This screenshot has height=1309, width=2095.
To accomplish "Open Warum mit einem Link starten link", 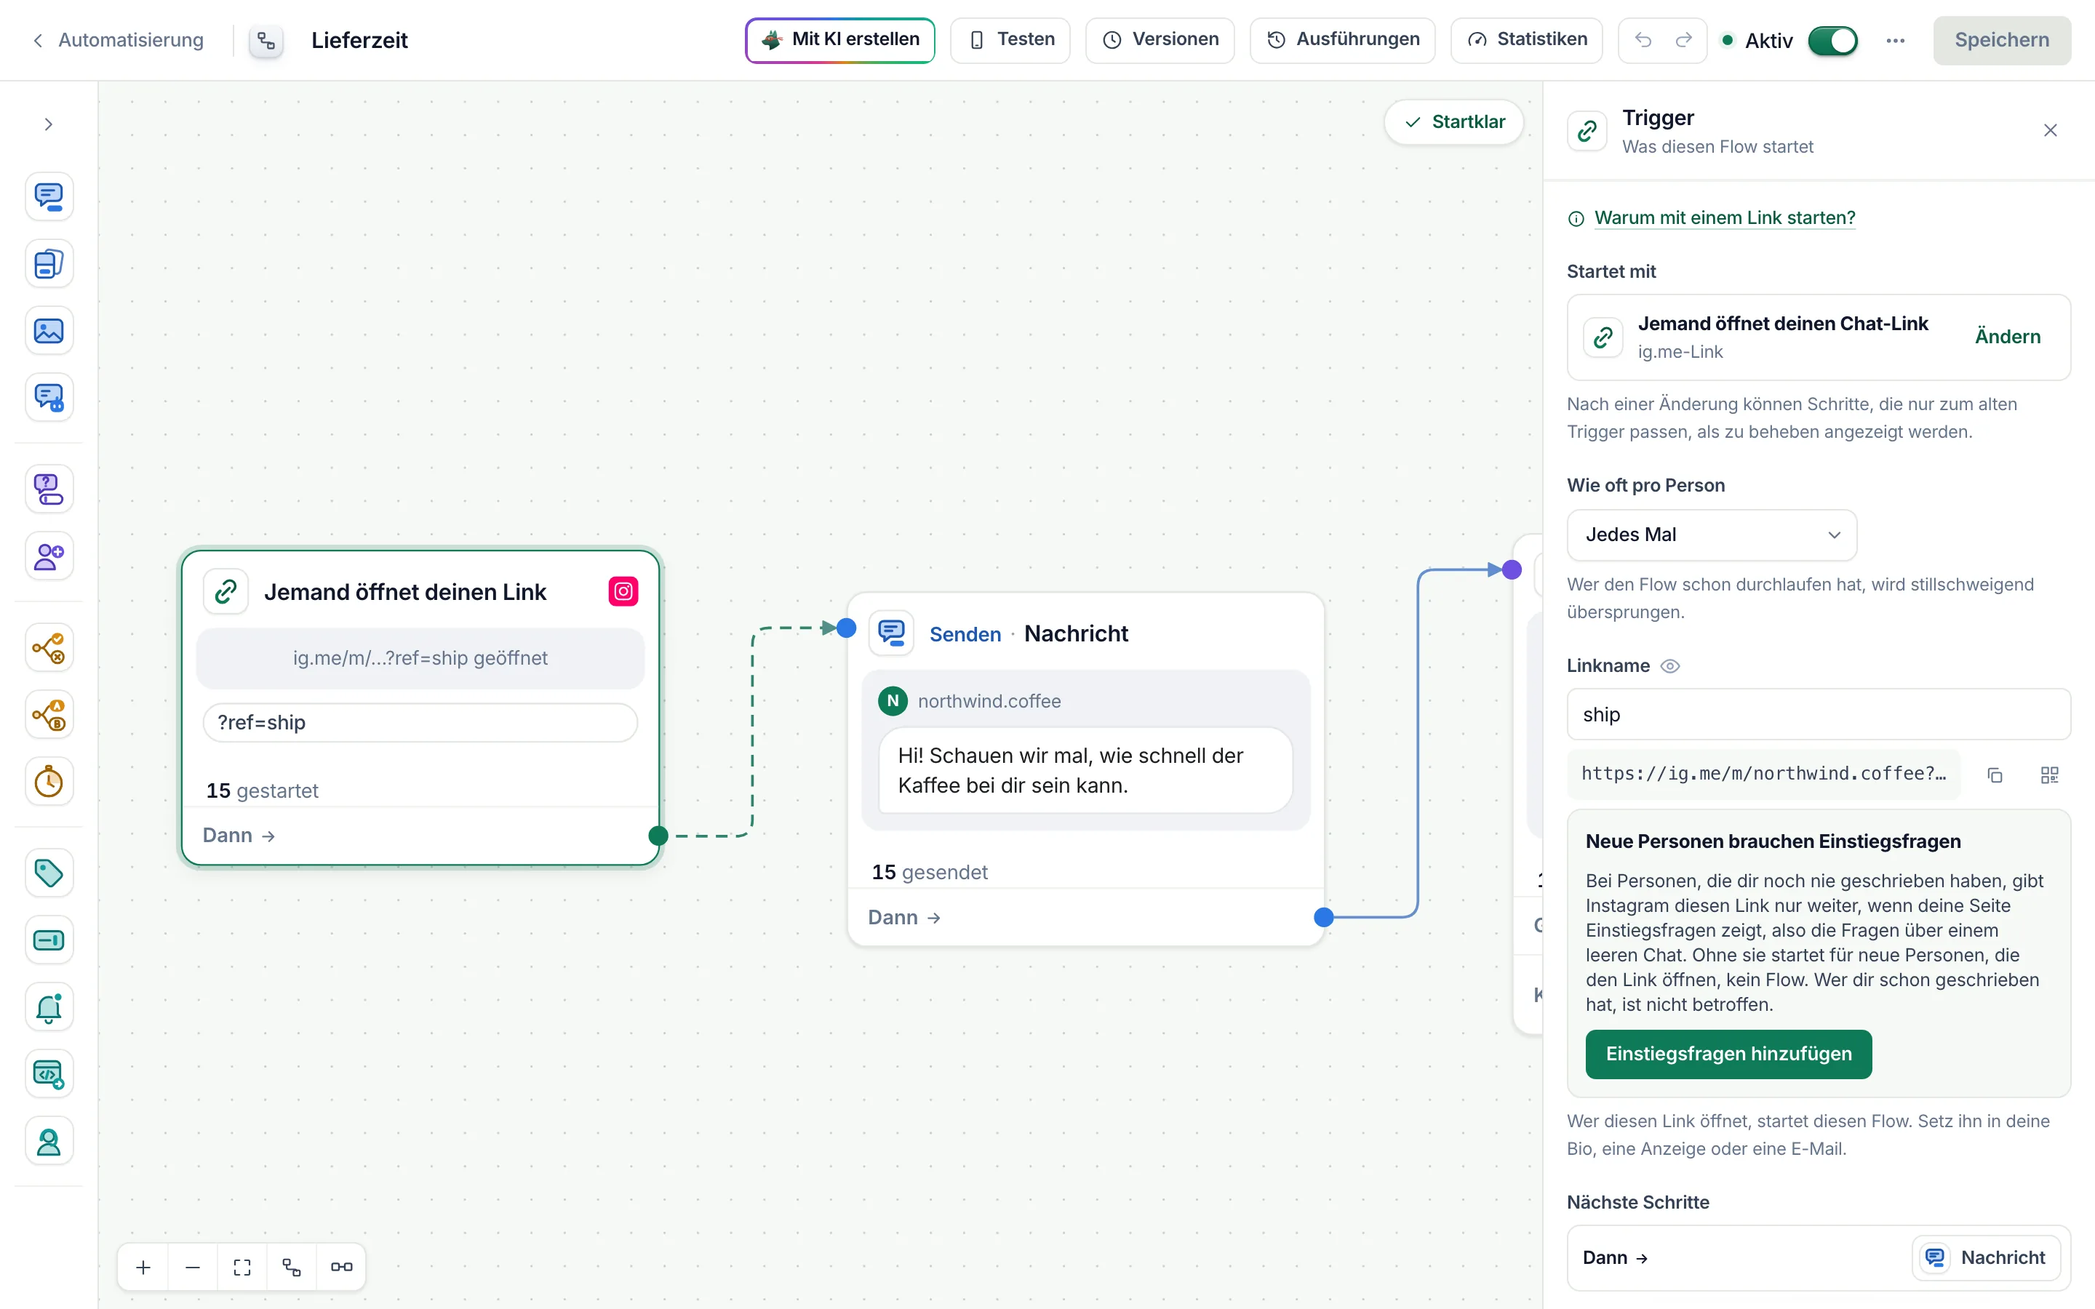I will click(x=1725, y=218).
